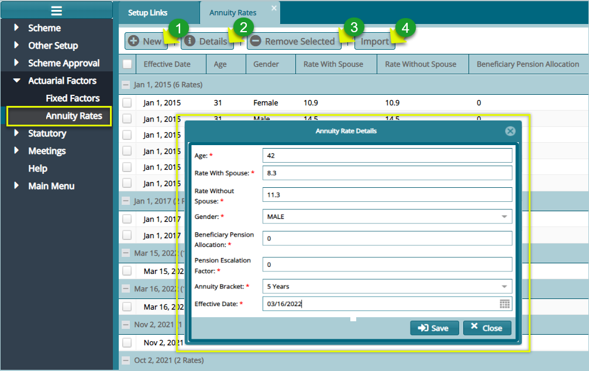Image resolution: width=589 pixels, height=371 pixels.
Task: Click the Rate With Spouse input field
Action: click(387, 173)
